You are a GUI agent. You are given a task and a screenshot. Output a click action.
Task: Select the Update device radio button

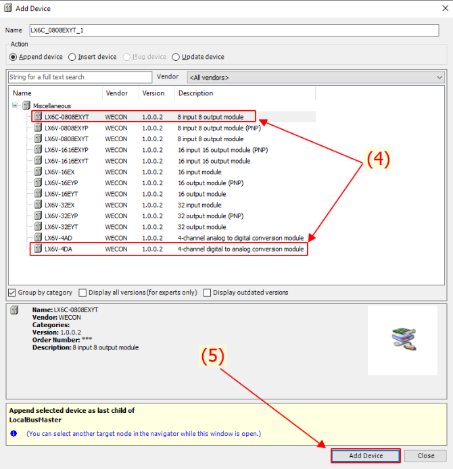click(176, 57)
